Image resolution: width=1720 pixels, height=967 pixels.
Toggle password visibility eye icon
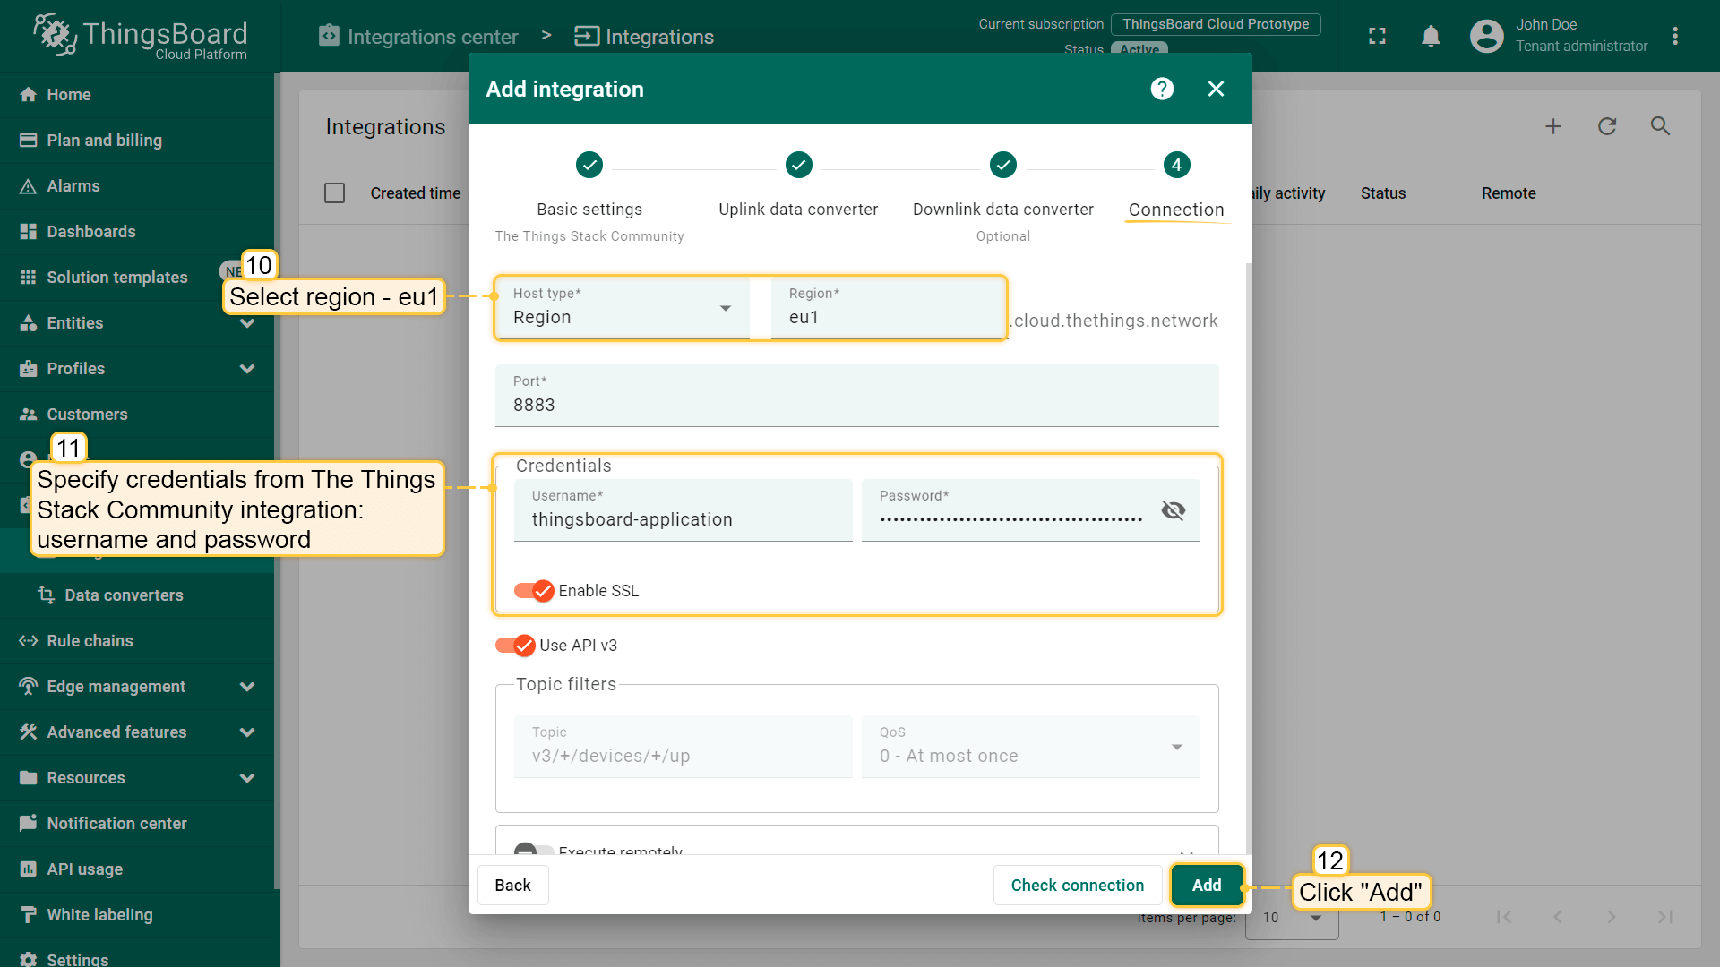(1173, 510)
